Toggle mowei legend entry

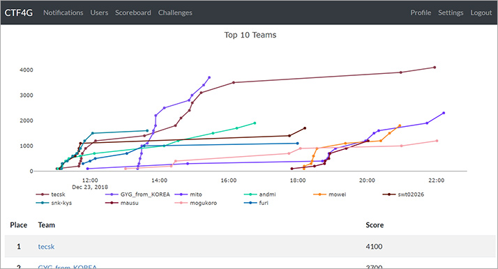[x=330, y=194]
